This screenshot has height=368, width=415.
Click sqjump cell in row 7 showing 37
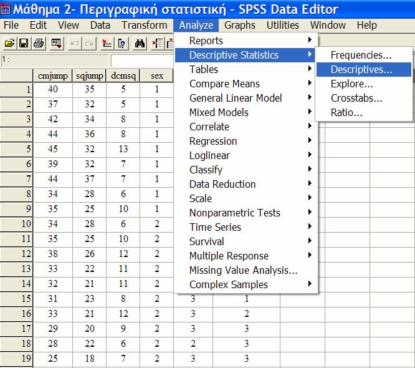click(89, 179)
